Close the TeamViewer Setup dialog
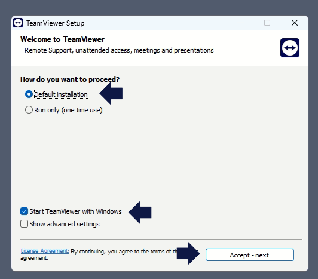 click(x=295, y=23)
